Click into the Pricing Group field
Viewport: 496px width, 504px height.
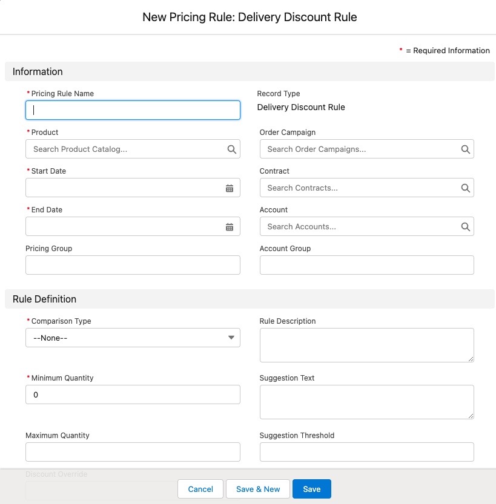pyautogui.click(x=133, y=265)
